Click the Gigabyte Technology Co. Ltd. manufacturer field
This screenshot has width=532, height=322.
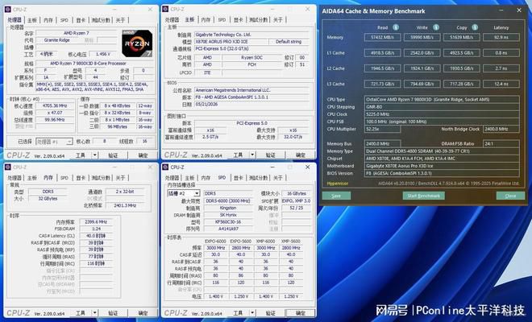pyautogui.click(x=251, y=35)
